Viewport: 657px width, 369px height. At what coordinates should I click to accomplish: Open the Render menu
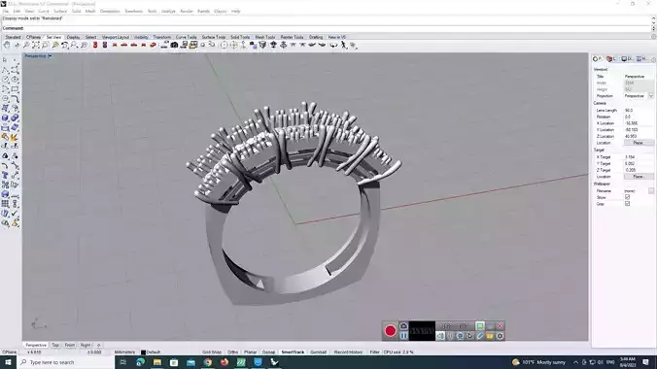click(x=187, y=12)
